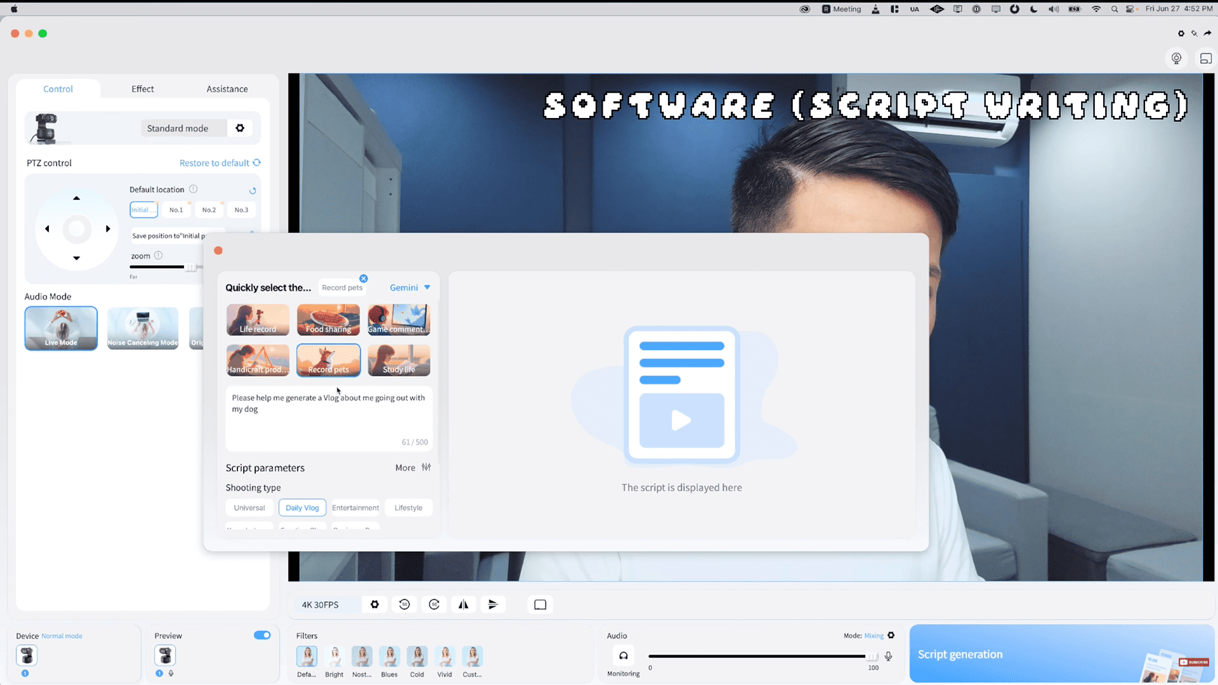1218x685 pixels.
Task: Open the Standard mode selector
Action: click(178, 128)
